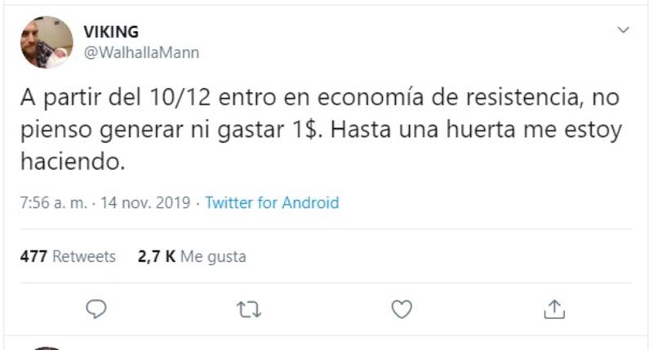Retweet this post using the arrows icon
This screenshot has width=653, height=350.
click(248, 308)
